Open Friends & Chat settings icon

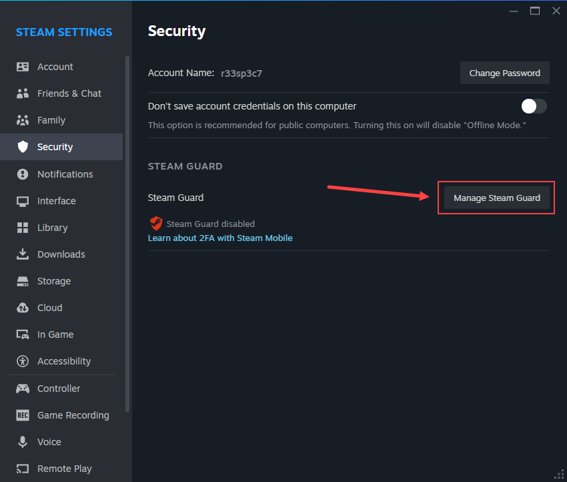click(23, 93)
